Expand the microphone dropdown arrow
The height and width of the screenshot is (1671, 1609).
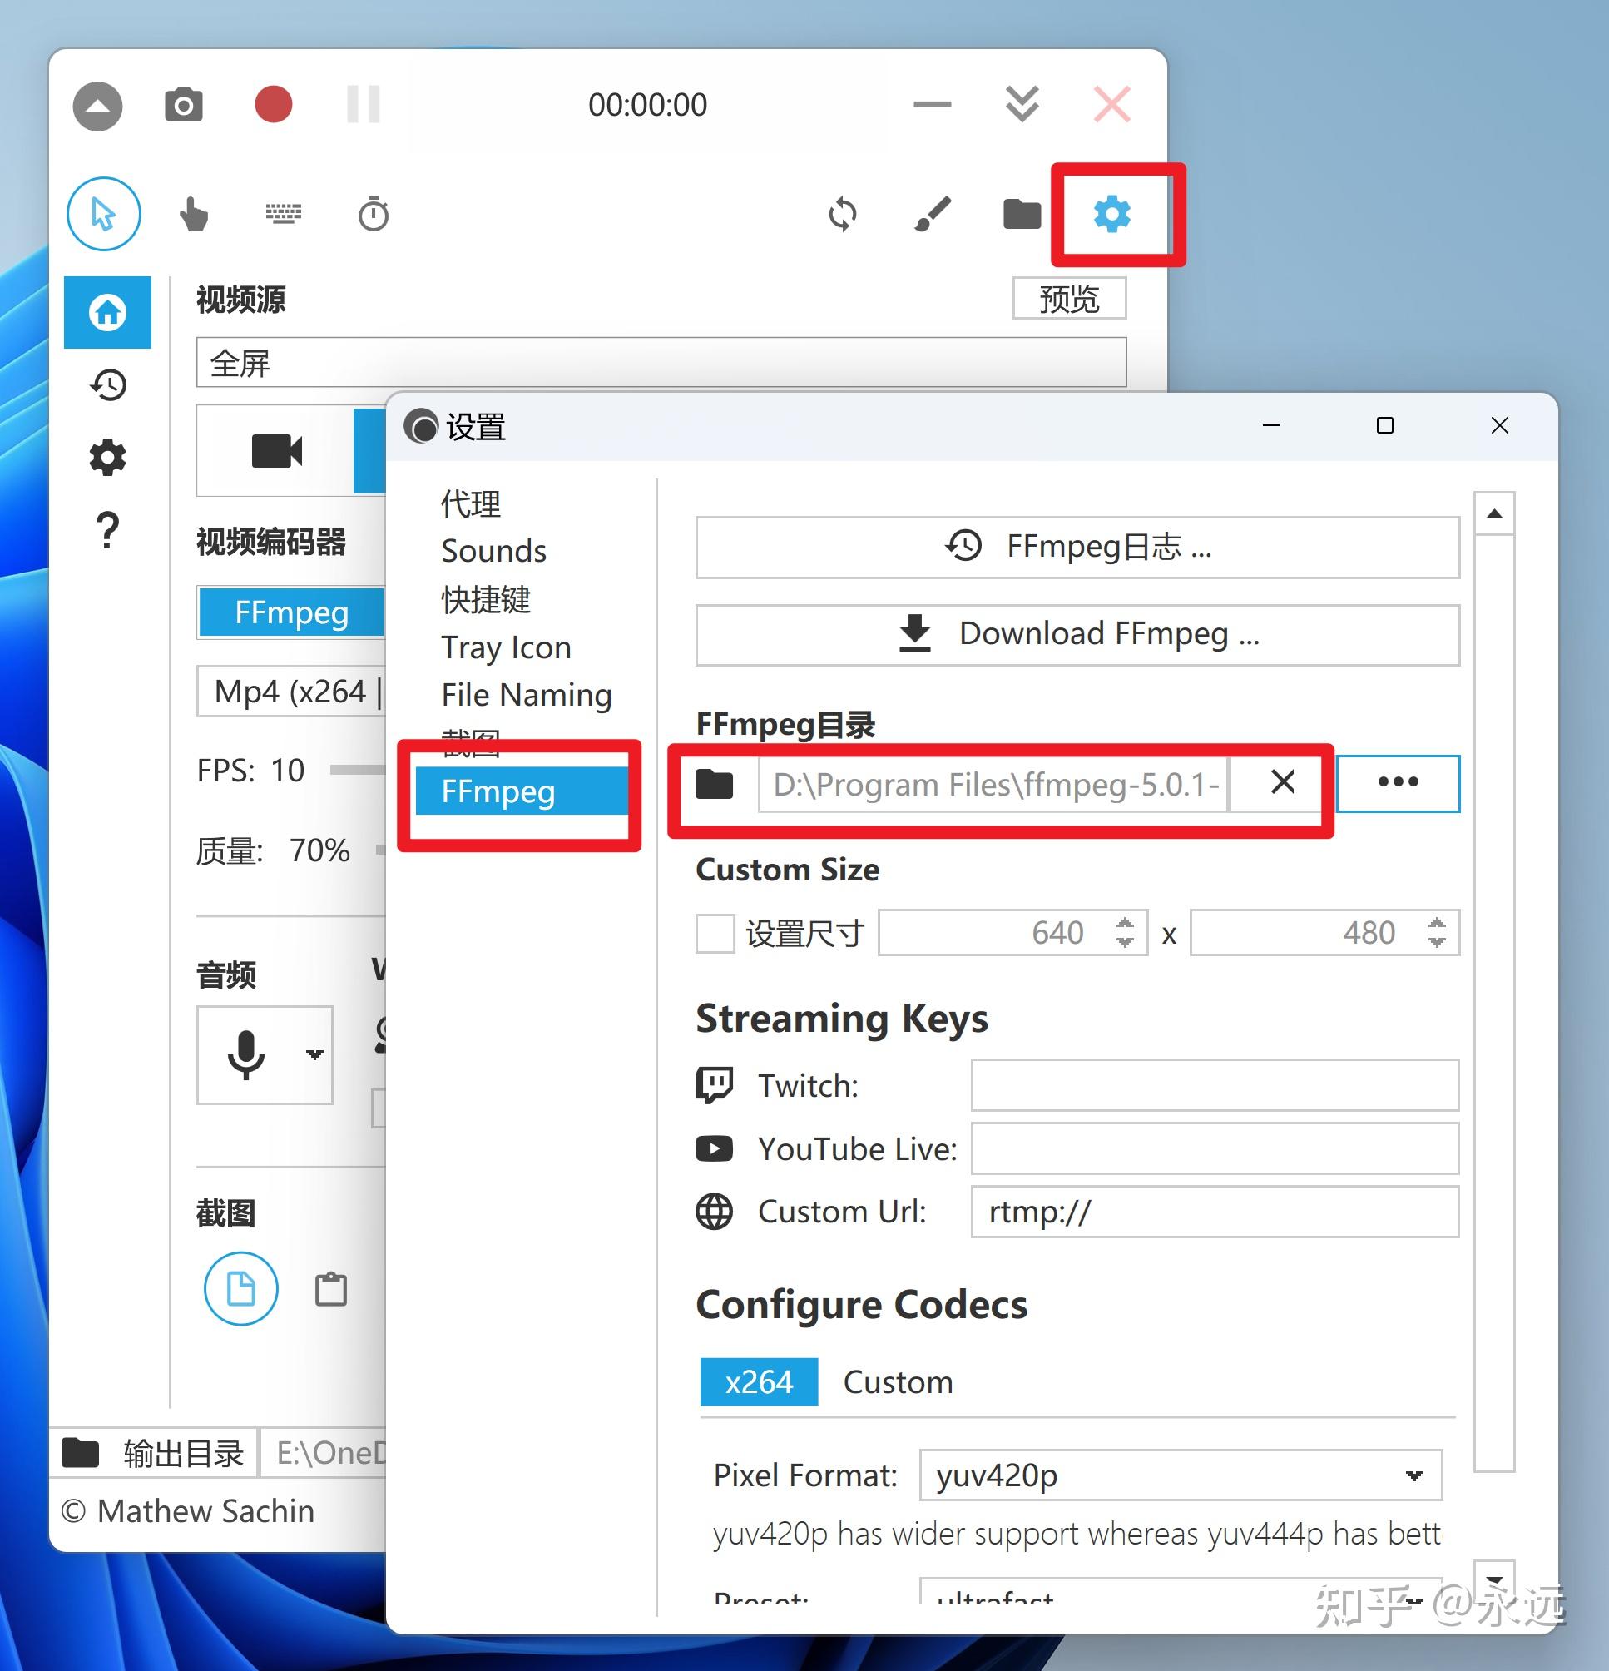point(314,1054)
